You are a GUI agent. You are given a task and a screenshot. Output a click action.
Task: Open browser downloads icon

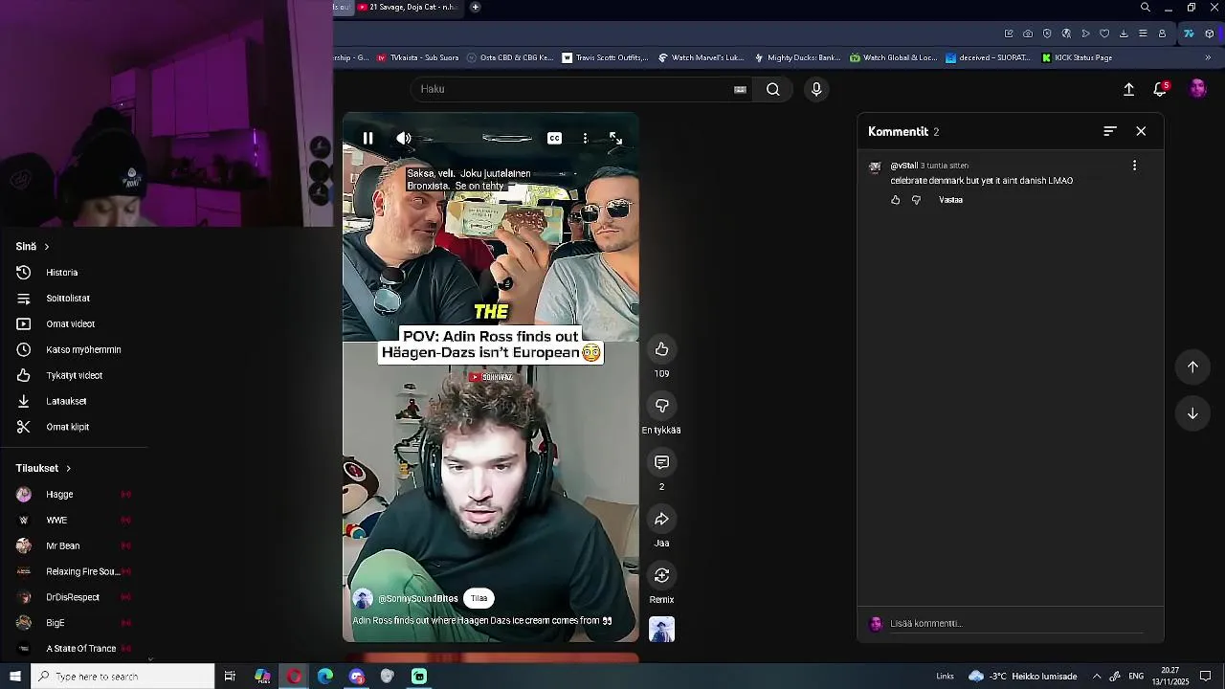coord(1124,33)
